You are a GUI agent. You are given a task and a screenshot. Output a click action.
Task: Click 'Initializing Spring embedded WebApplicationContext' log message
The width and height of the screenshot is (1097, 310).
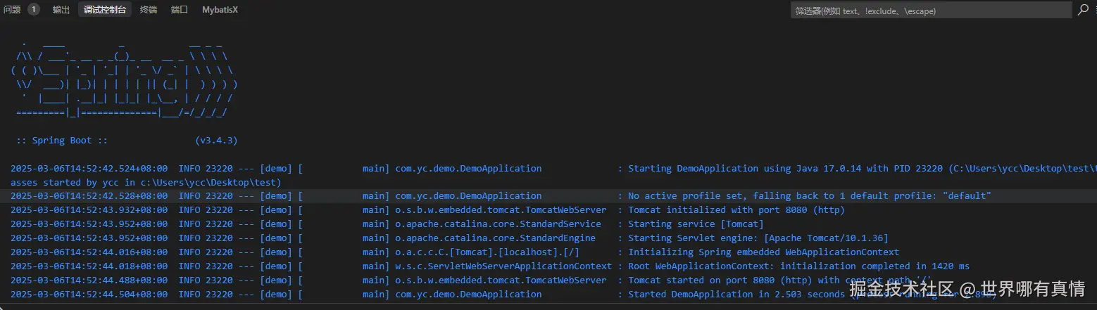[x=763, y=252]
